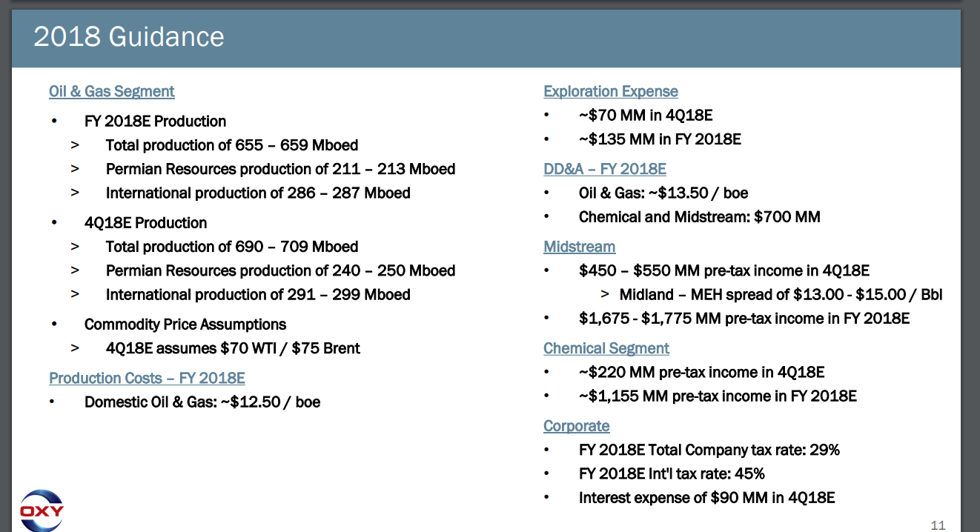Screen dimensions: 980x532
Task: Select the Commodity Price Assumptions bullet
Action: click(186, 324)
